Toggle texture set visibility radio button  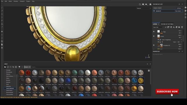pos(154,11)
